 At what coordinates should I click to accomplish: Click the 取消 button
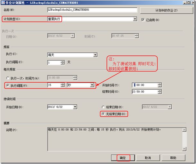pos(148,158)
